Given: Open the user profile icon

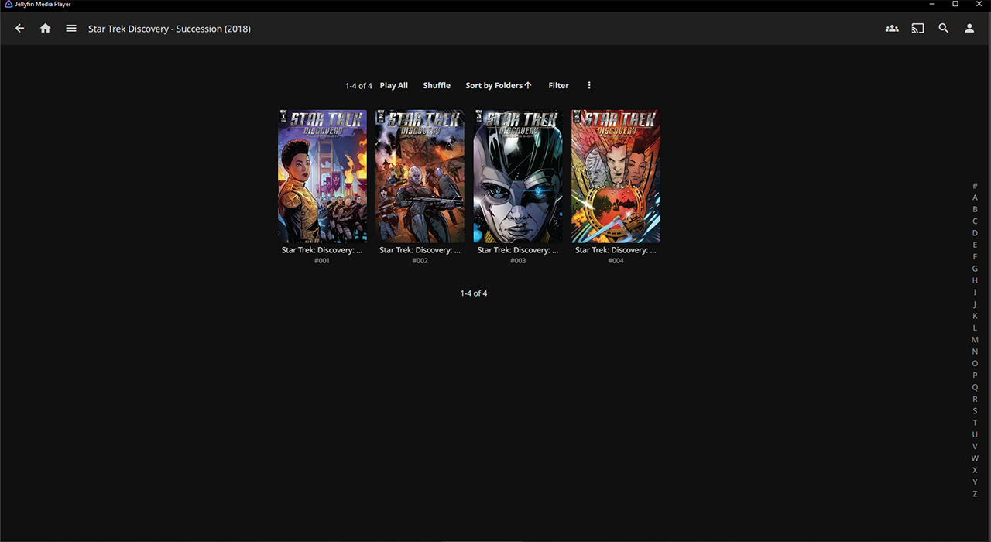Looking at the screenshot, I should 969,29.
